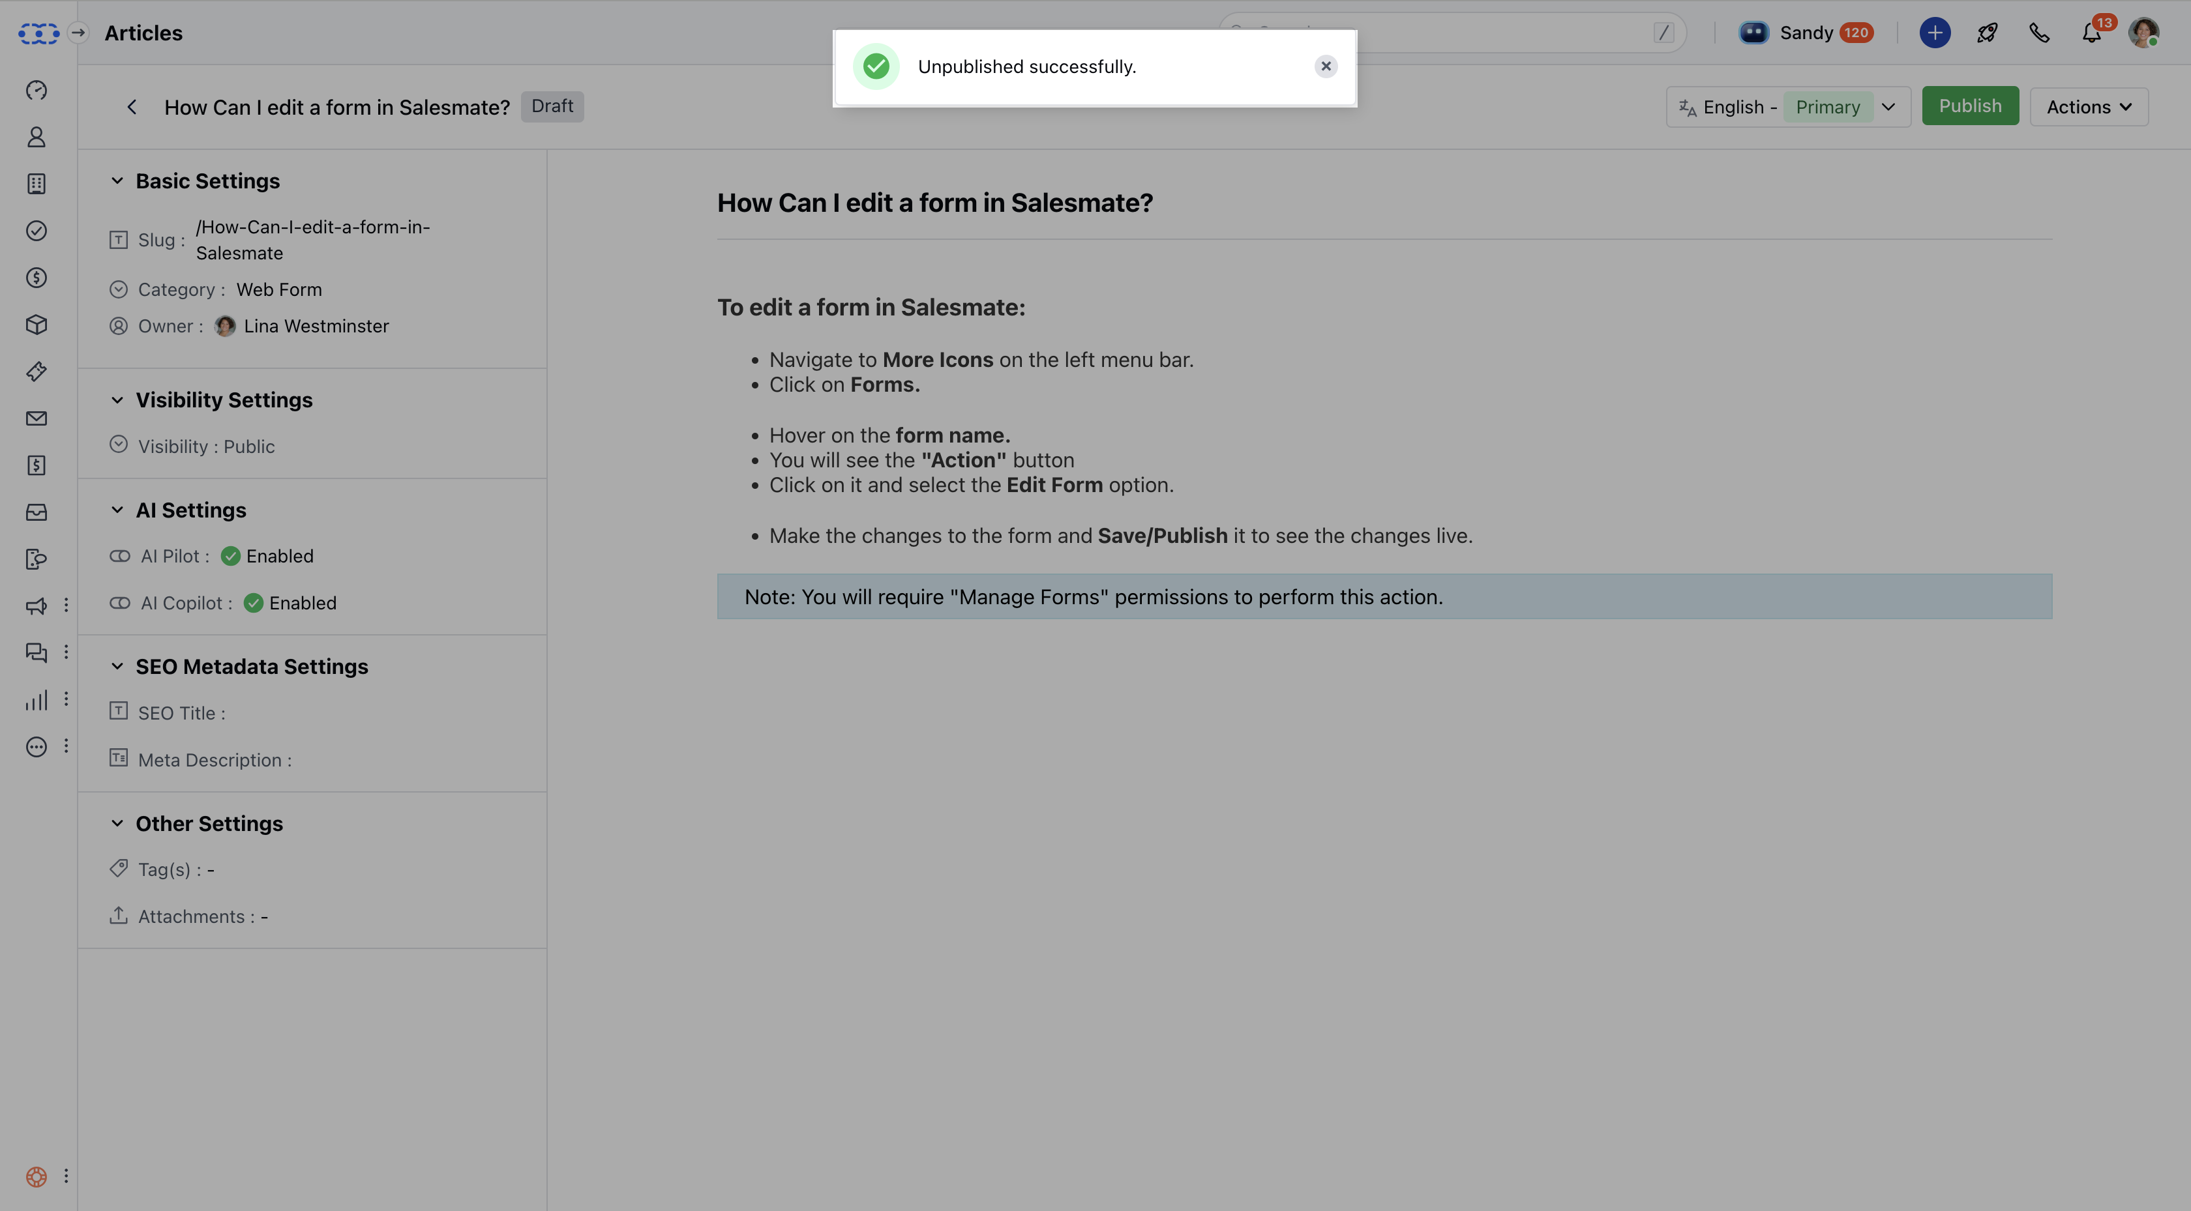This screenshot has width=2191, height=1211.
Task: Click the rocket icon in header
Action: pyautogui.click(x=1987, y=33)
